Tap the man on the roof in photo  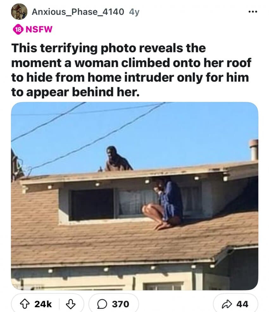pos(117,159)
